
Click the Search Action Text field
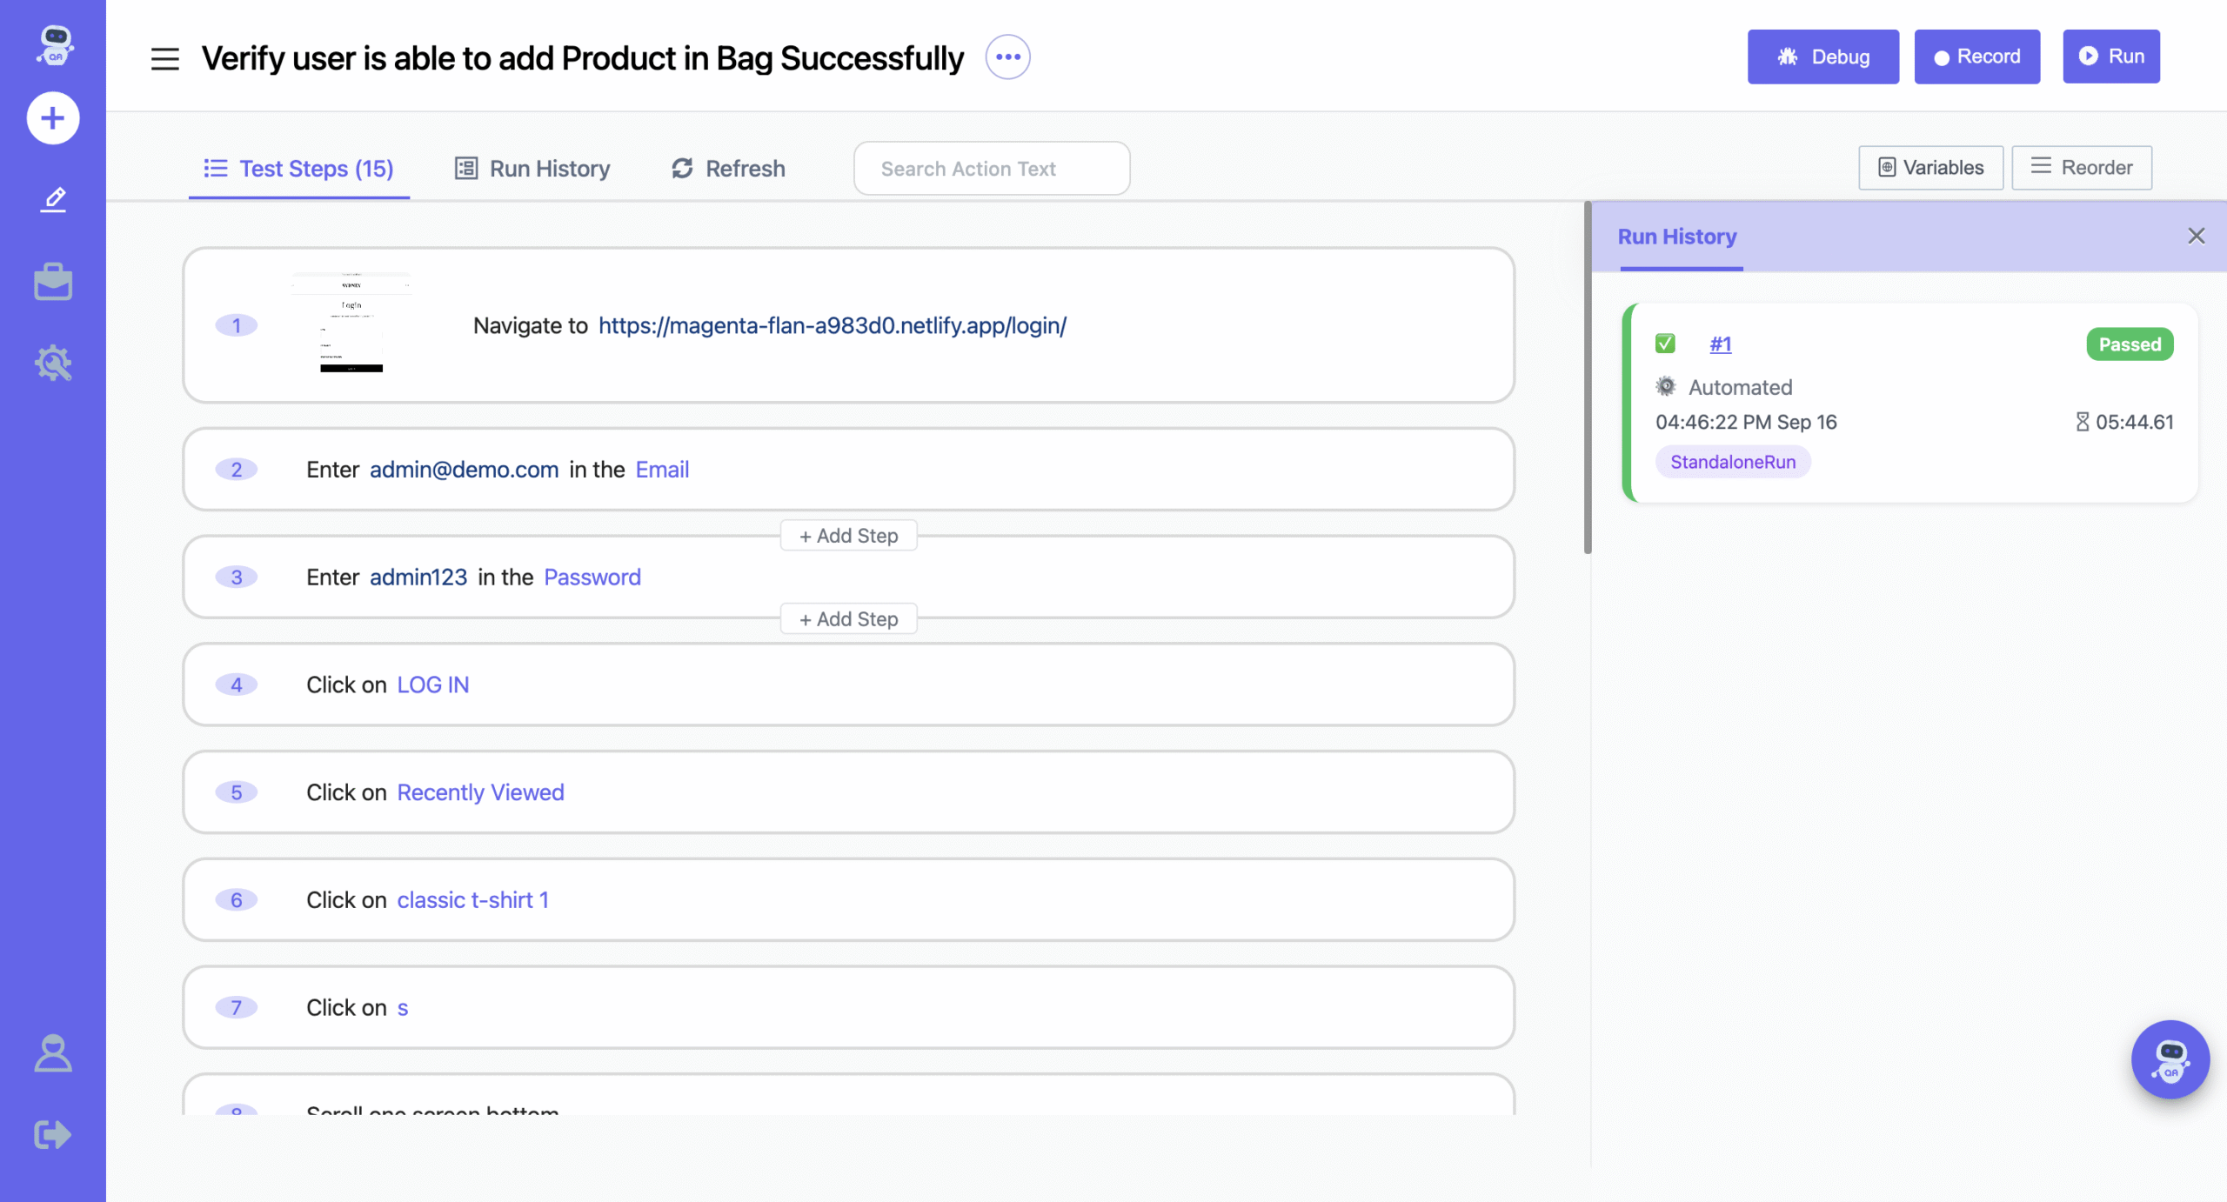click(991, 169)
